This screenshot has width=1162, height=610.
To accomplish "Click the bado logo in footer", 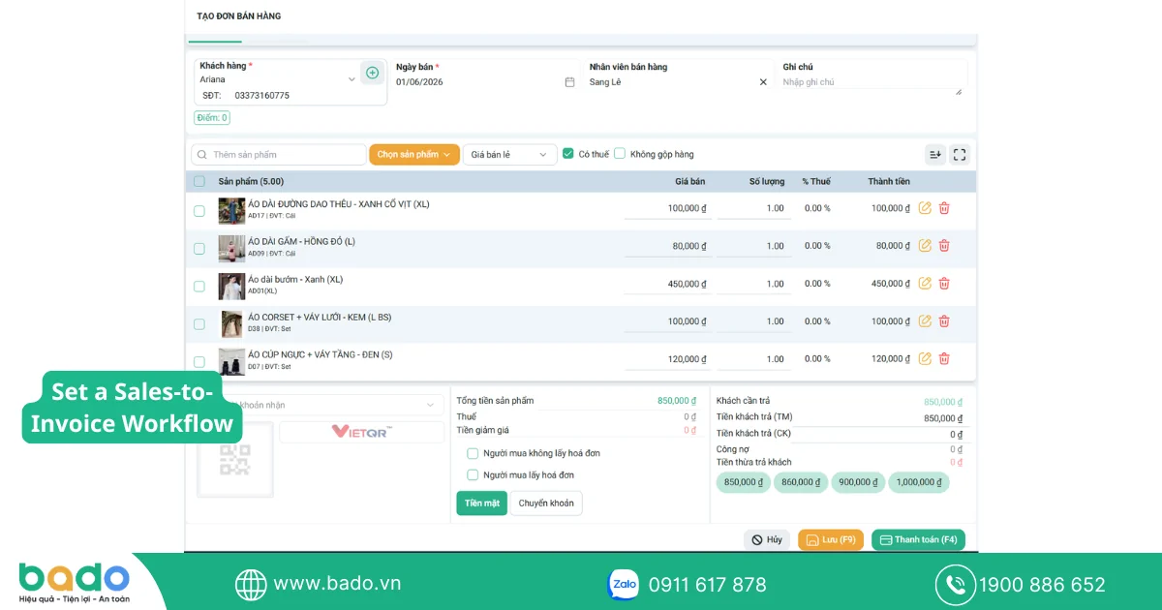I will [74, 583].
